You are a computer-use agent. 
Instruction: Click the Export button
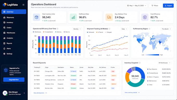tap(168, 5)
